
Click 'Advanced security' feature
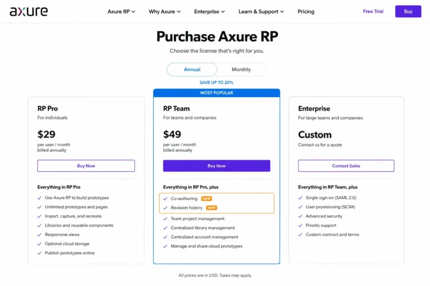[x=324, y=216]
